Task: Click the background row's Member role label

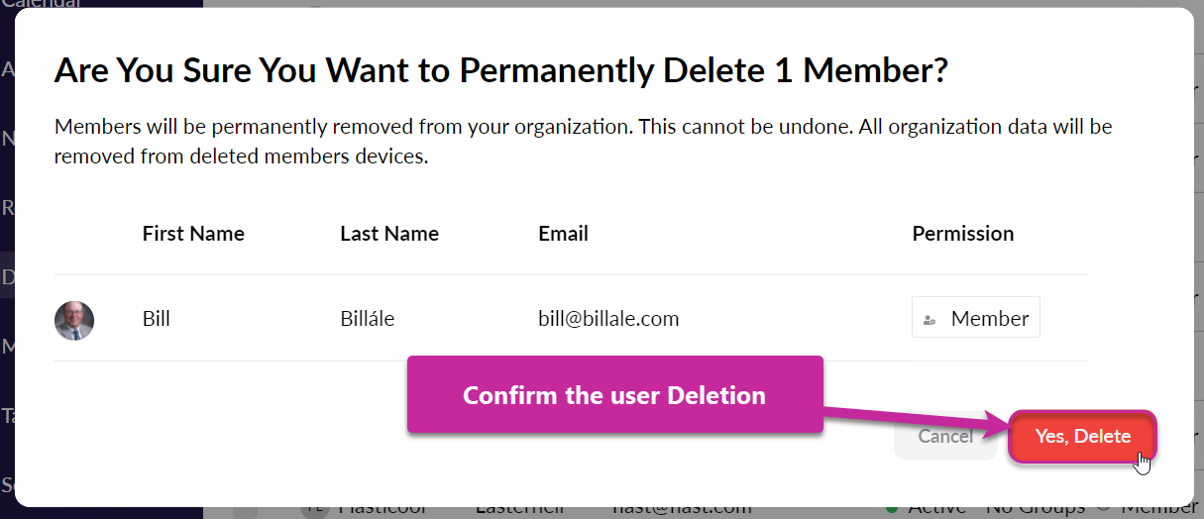Action: [x=1157, y=509]
